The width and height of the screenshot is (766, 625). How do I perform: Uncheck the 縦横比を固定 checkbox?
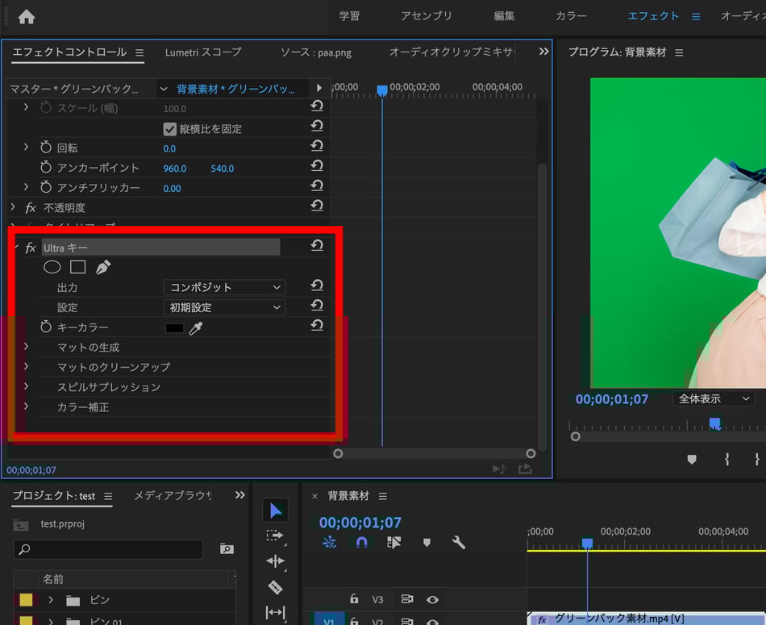pos(169,129)
